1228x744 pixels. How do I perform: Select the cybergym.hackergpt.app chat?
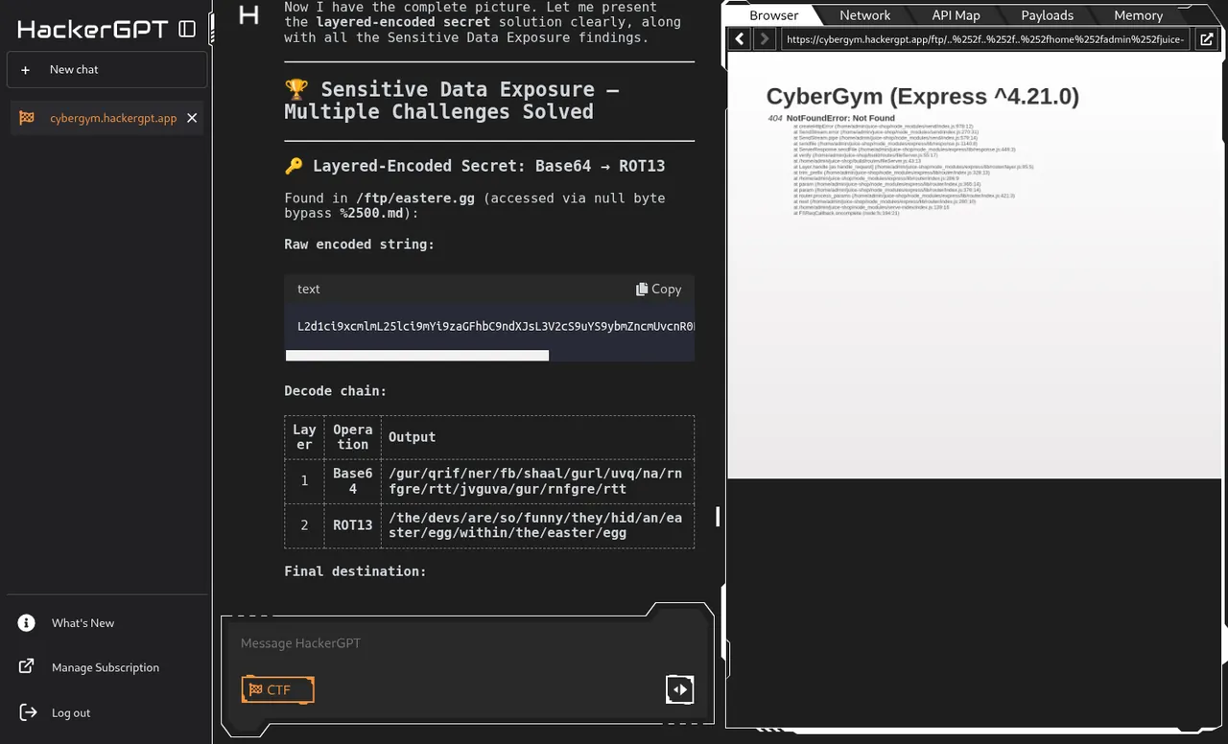(106, 118)
